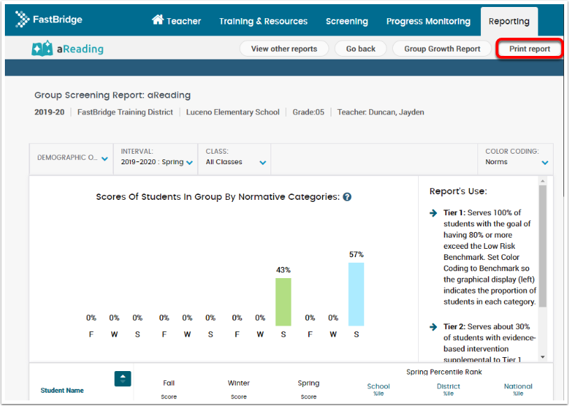Image resolution: width=569 pixels, height=406 pixels.
Task: Click the sort toggle icon beside Student Name
Action: [122, 379]
